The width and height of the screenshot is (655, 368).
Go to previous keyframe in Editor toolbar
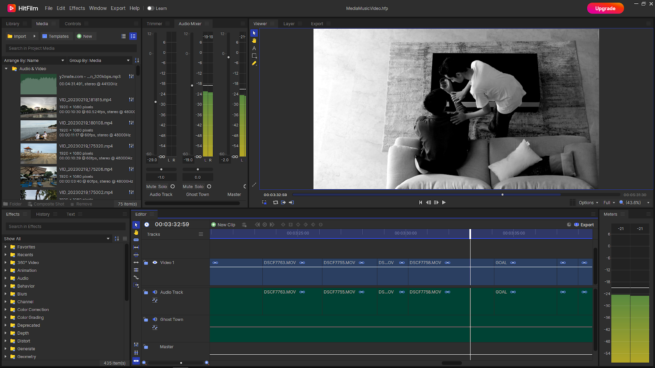[x=257, y=224]
